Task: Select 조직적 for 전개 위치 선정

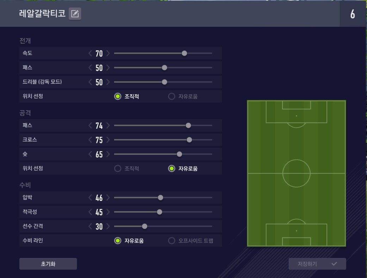Action: pyautogui.click(x=118, y=96)
